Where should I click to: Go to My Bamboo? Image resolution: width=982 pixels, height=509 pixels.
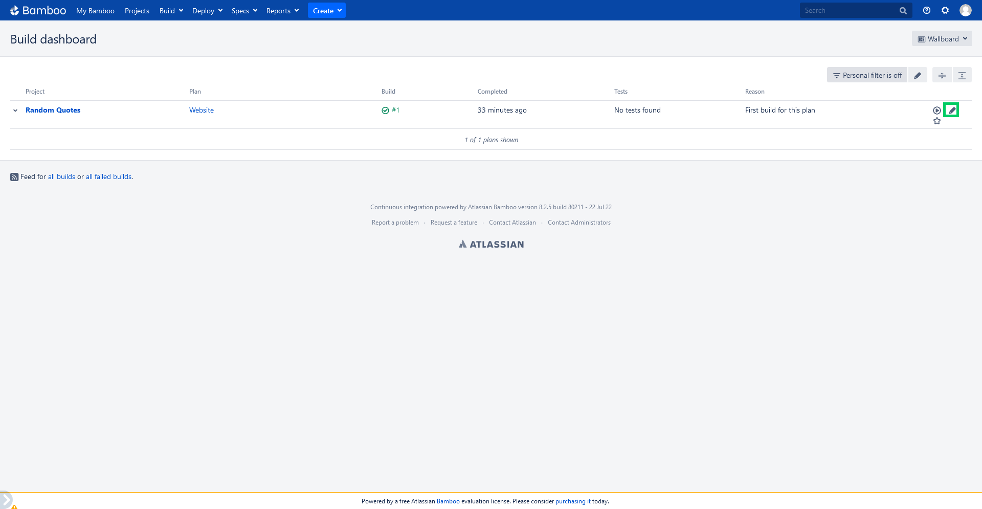coord(95,11)
